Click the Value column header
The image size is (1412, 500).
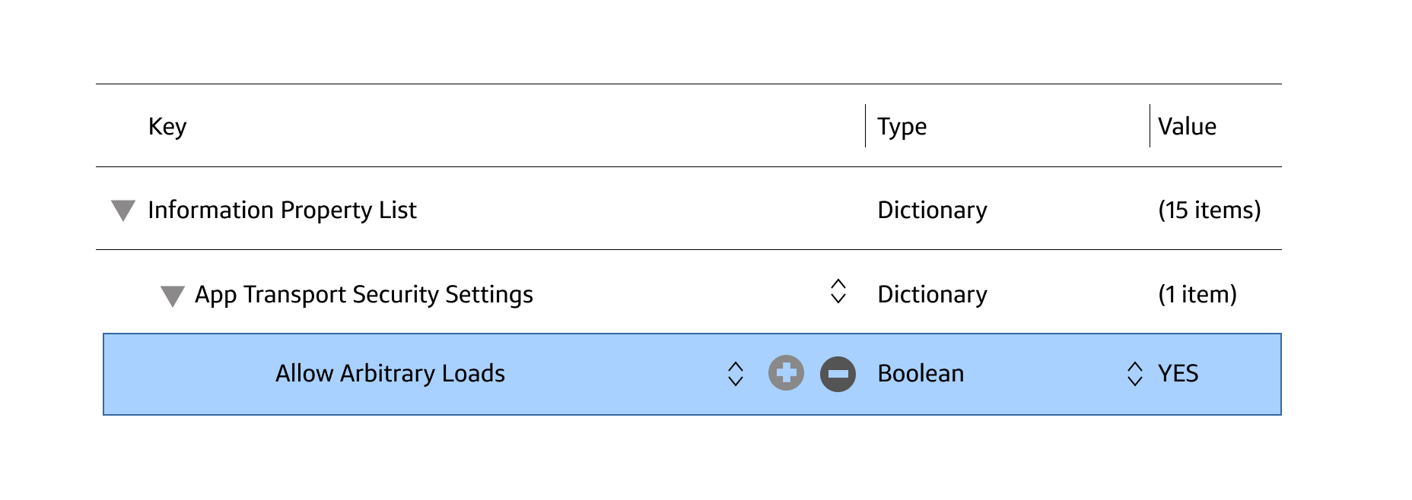pos(1187,126)
